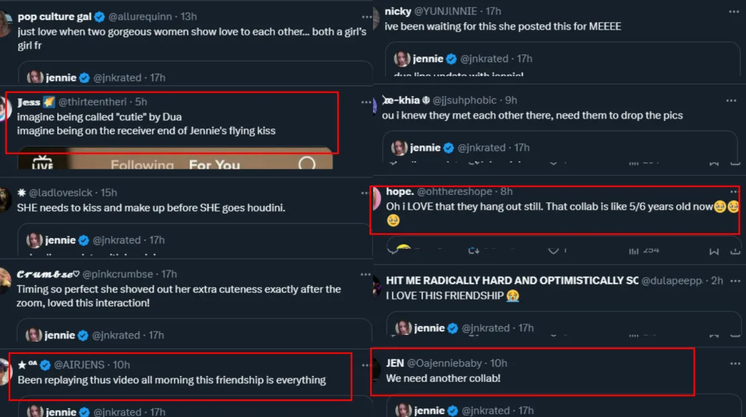Click pop culture gal's blue verified badge
The height and width of the screenshot is (417, 746).
pos(99,17)
